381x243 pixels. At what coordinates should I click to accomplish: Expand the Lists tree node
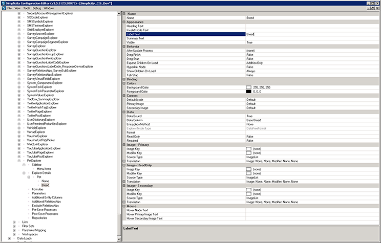14,222
